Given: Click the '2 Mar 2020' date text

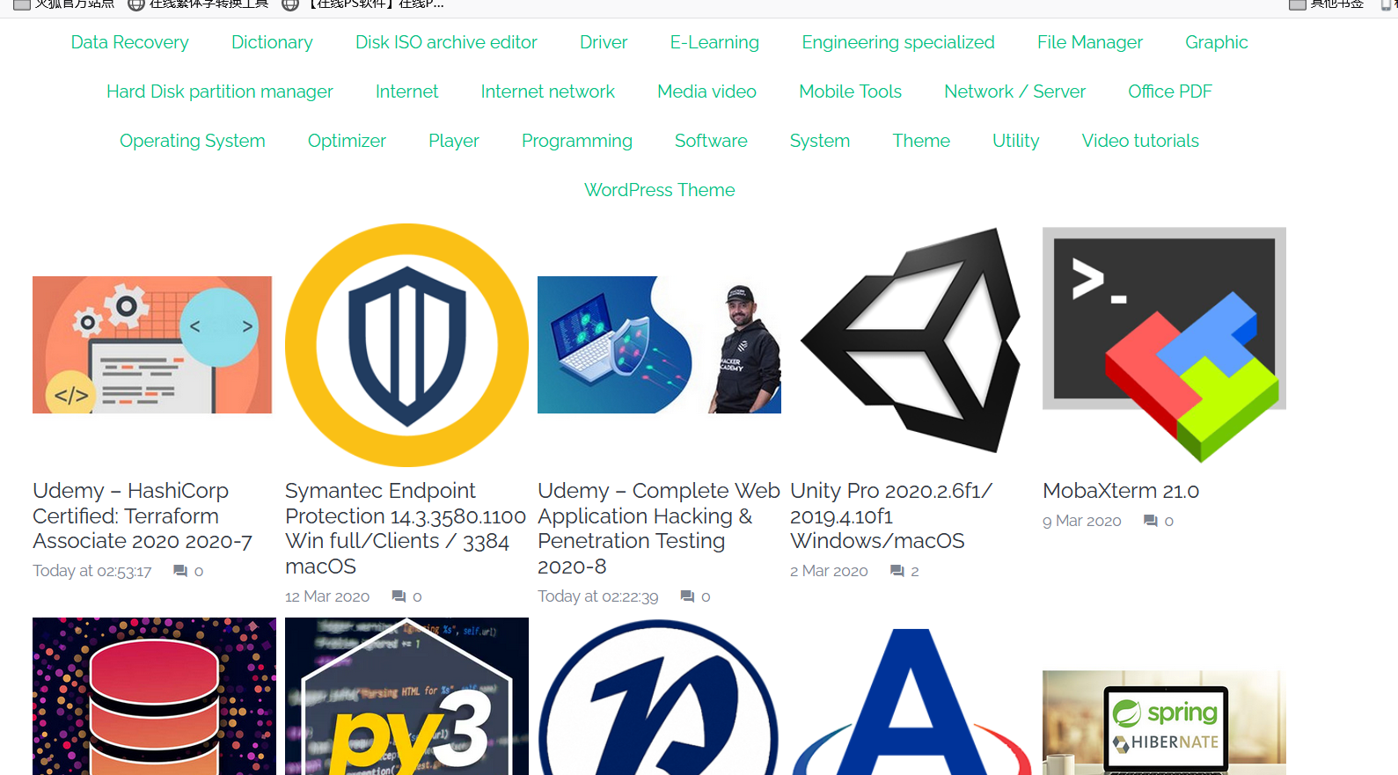Looking at the screenshot, I should (x=829, y=571).
